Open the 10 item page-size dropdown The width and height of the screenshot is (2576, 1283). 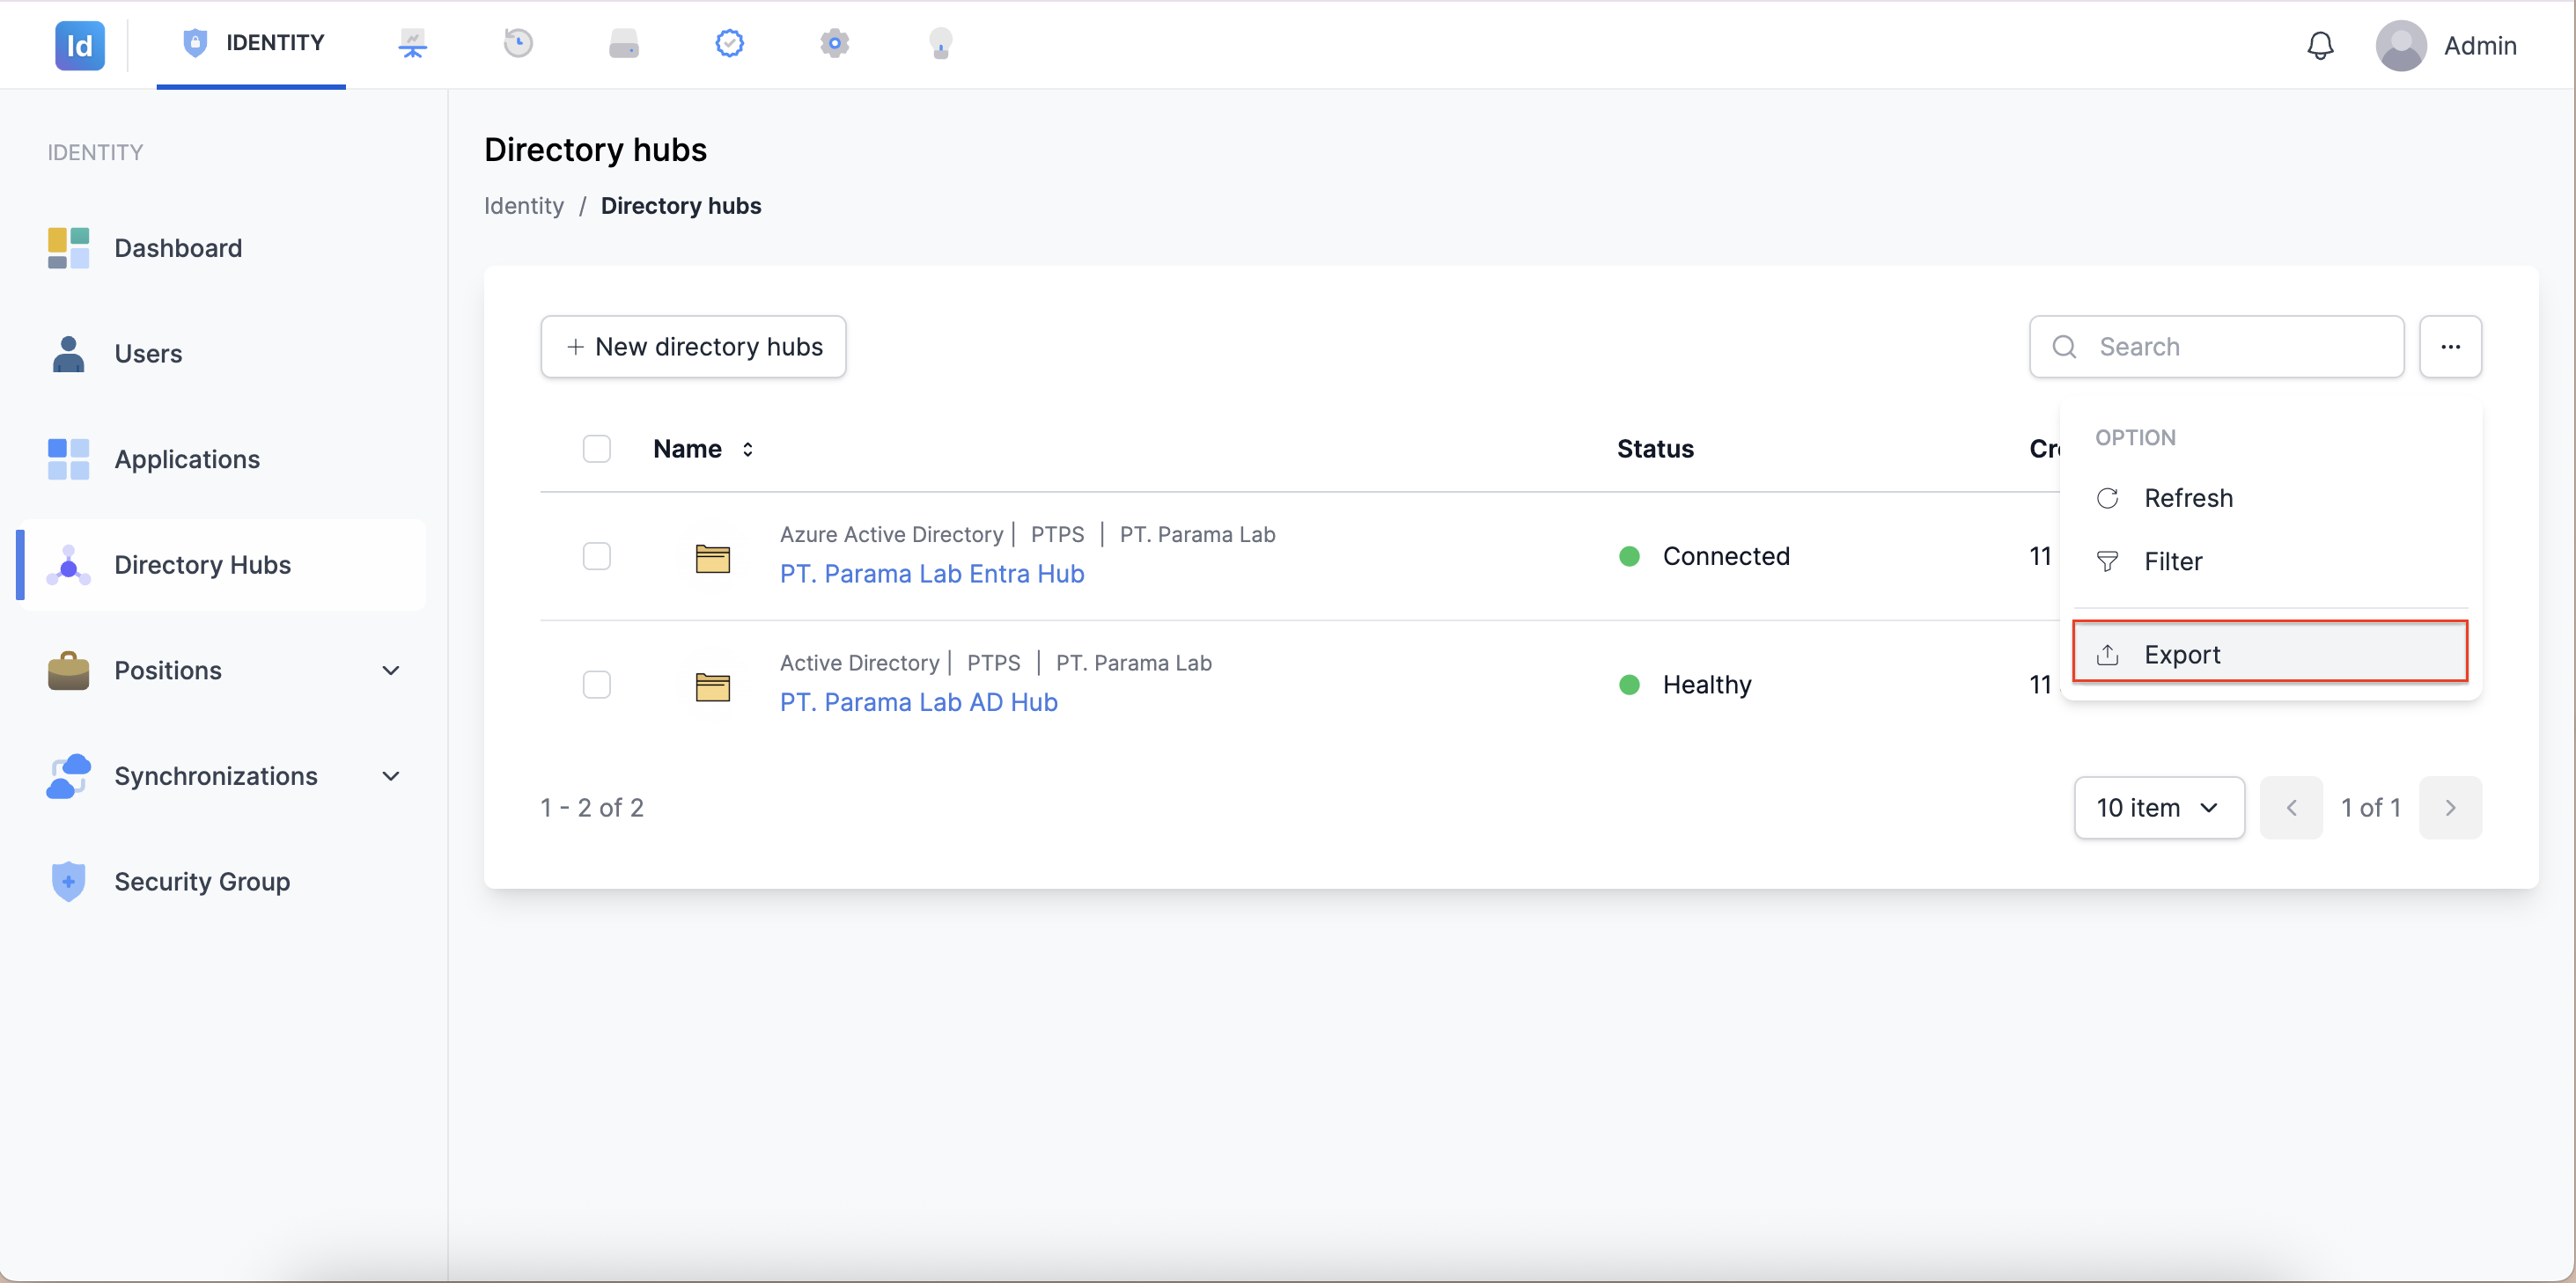2159,807
